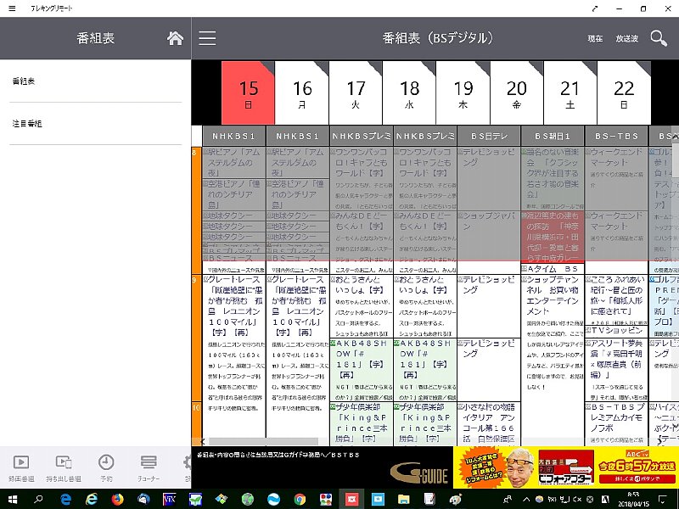
Task: Open こころふれあい紀行 program on BS-TBS
Action: coord(616,300)
